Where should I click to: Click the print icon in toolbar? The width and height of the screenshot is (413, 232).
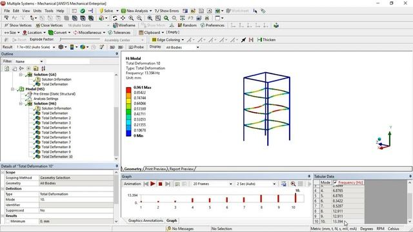click(207, 18)
